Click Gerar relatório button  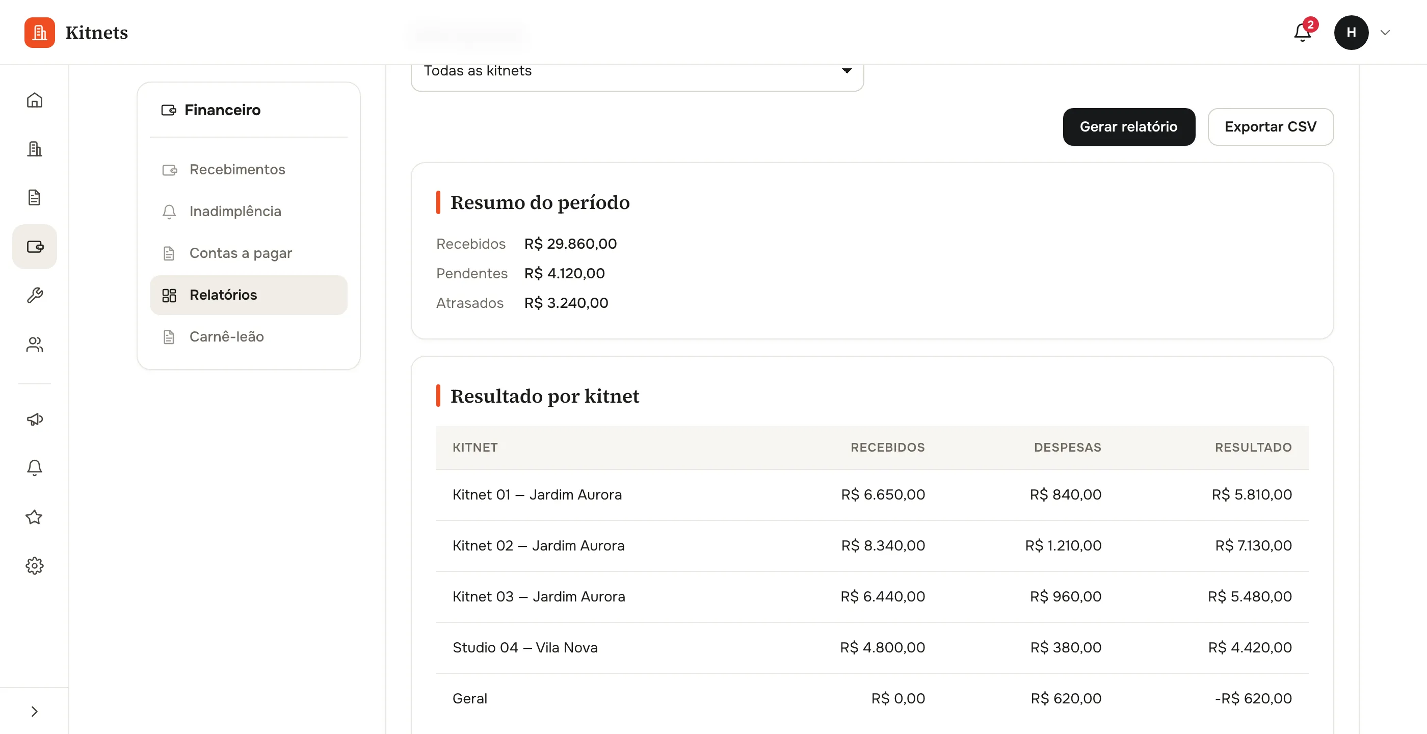click(x=1128, y=127)
